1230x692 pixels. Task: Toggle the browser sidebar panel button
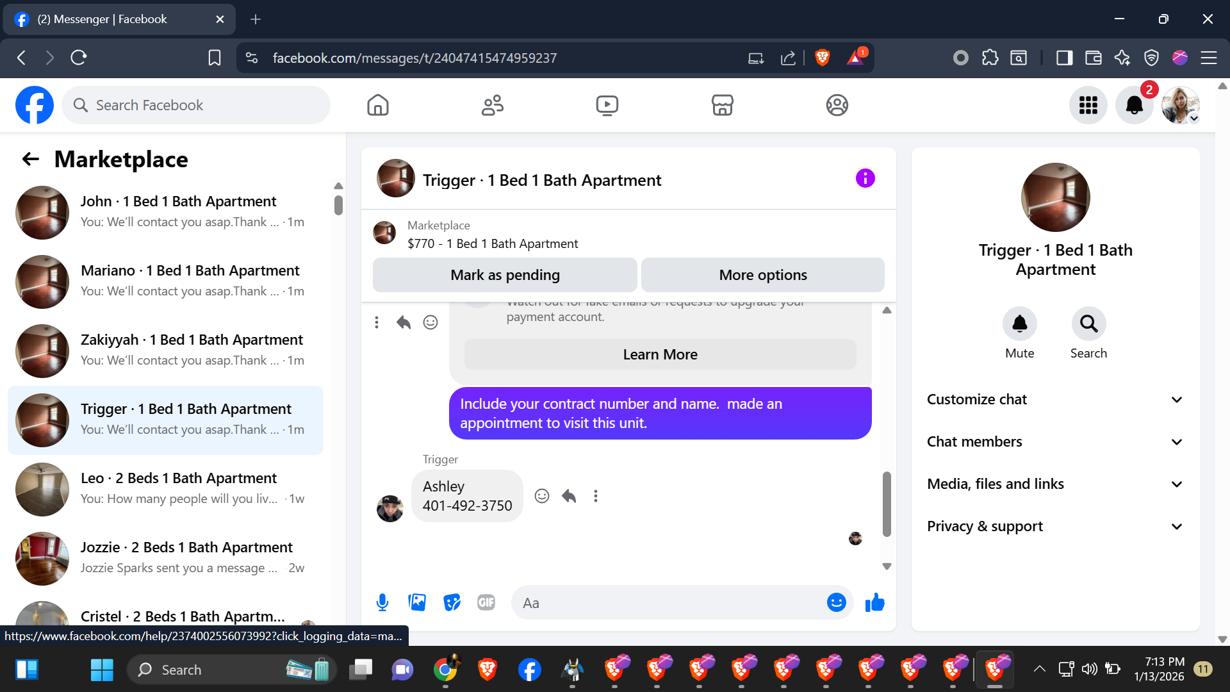click(x=1064, y=58)
